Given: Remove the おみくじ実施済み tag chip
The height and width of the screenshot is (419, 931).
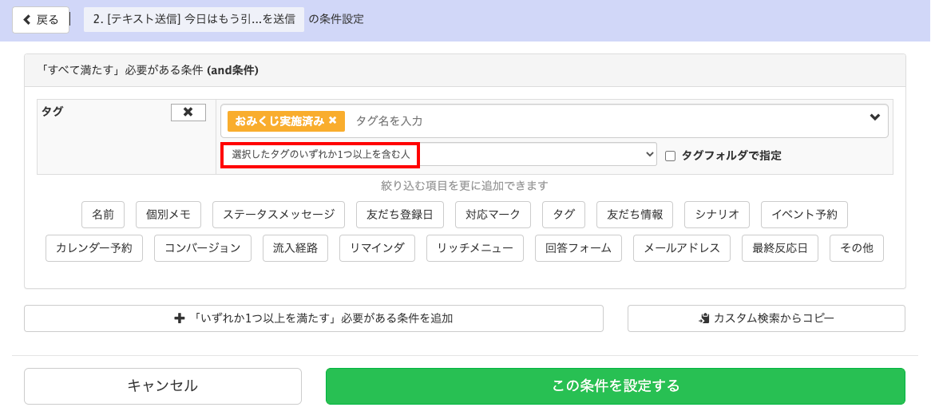Looking at the screenshot, I should click(x=332, y=121).
